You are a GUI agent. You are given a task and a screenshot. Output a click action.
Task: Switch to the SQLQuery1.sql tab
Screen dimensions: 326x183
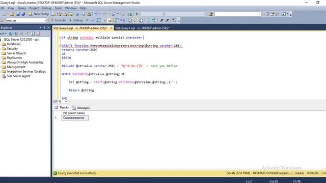142,28
